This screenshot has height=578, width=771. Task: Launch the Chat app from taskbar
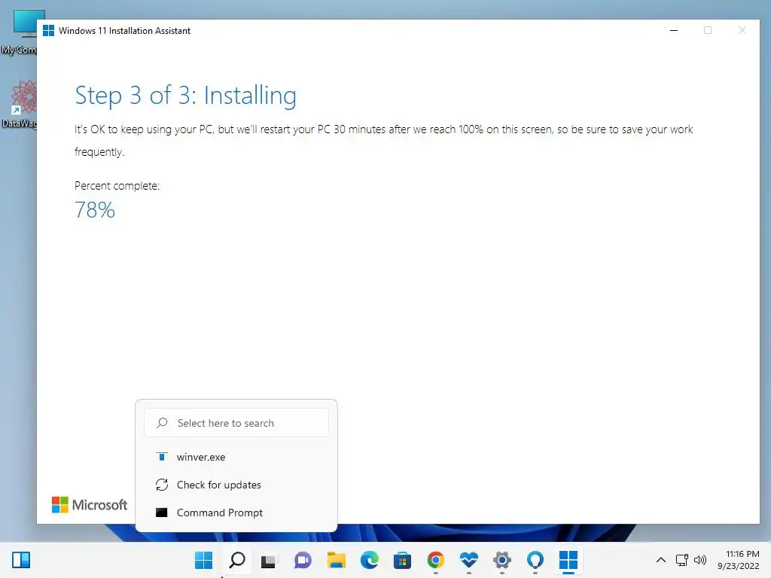[303, 560]
